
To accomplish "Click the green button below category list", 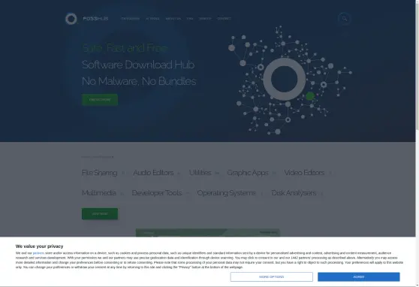I will pos(100,214).
